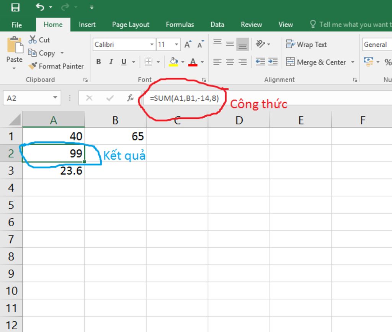
Task: Open the Copy options dropdown arrow
Action: pos(62,53)
